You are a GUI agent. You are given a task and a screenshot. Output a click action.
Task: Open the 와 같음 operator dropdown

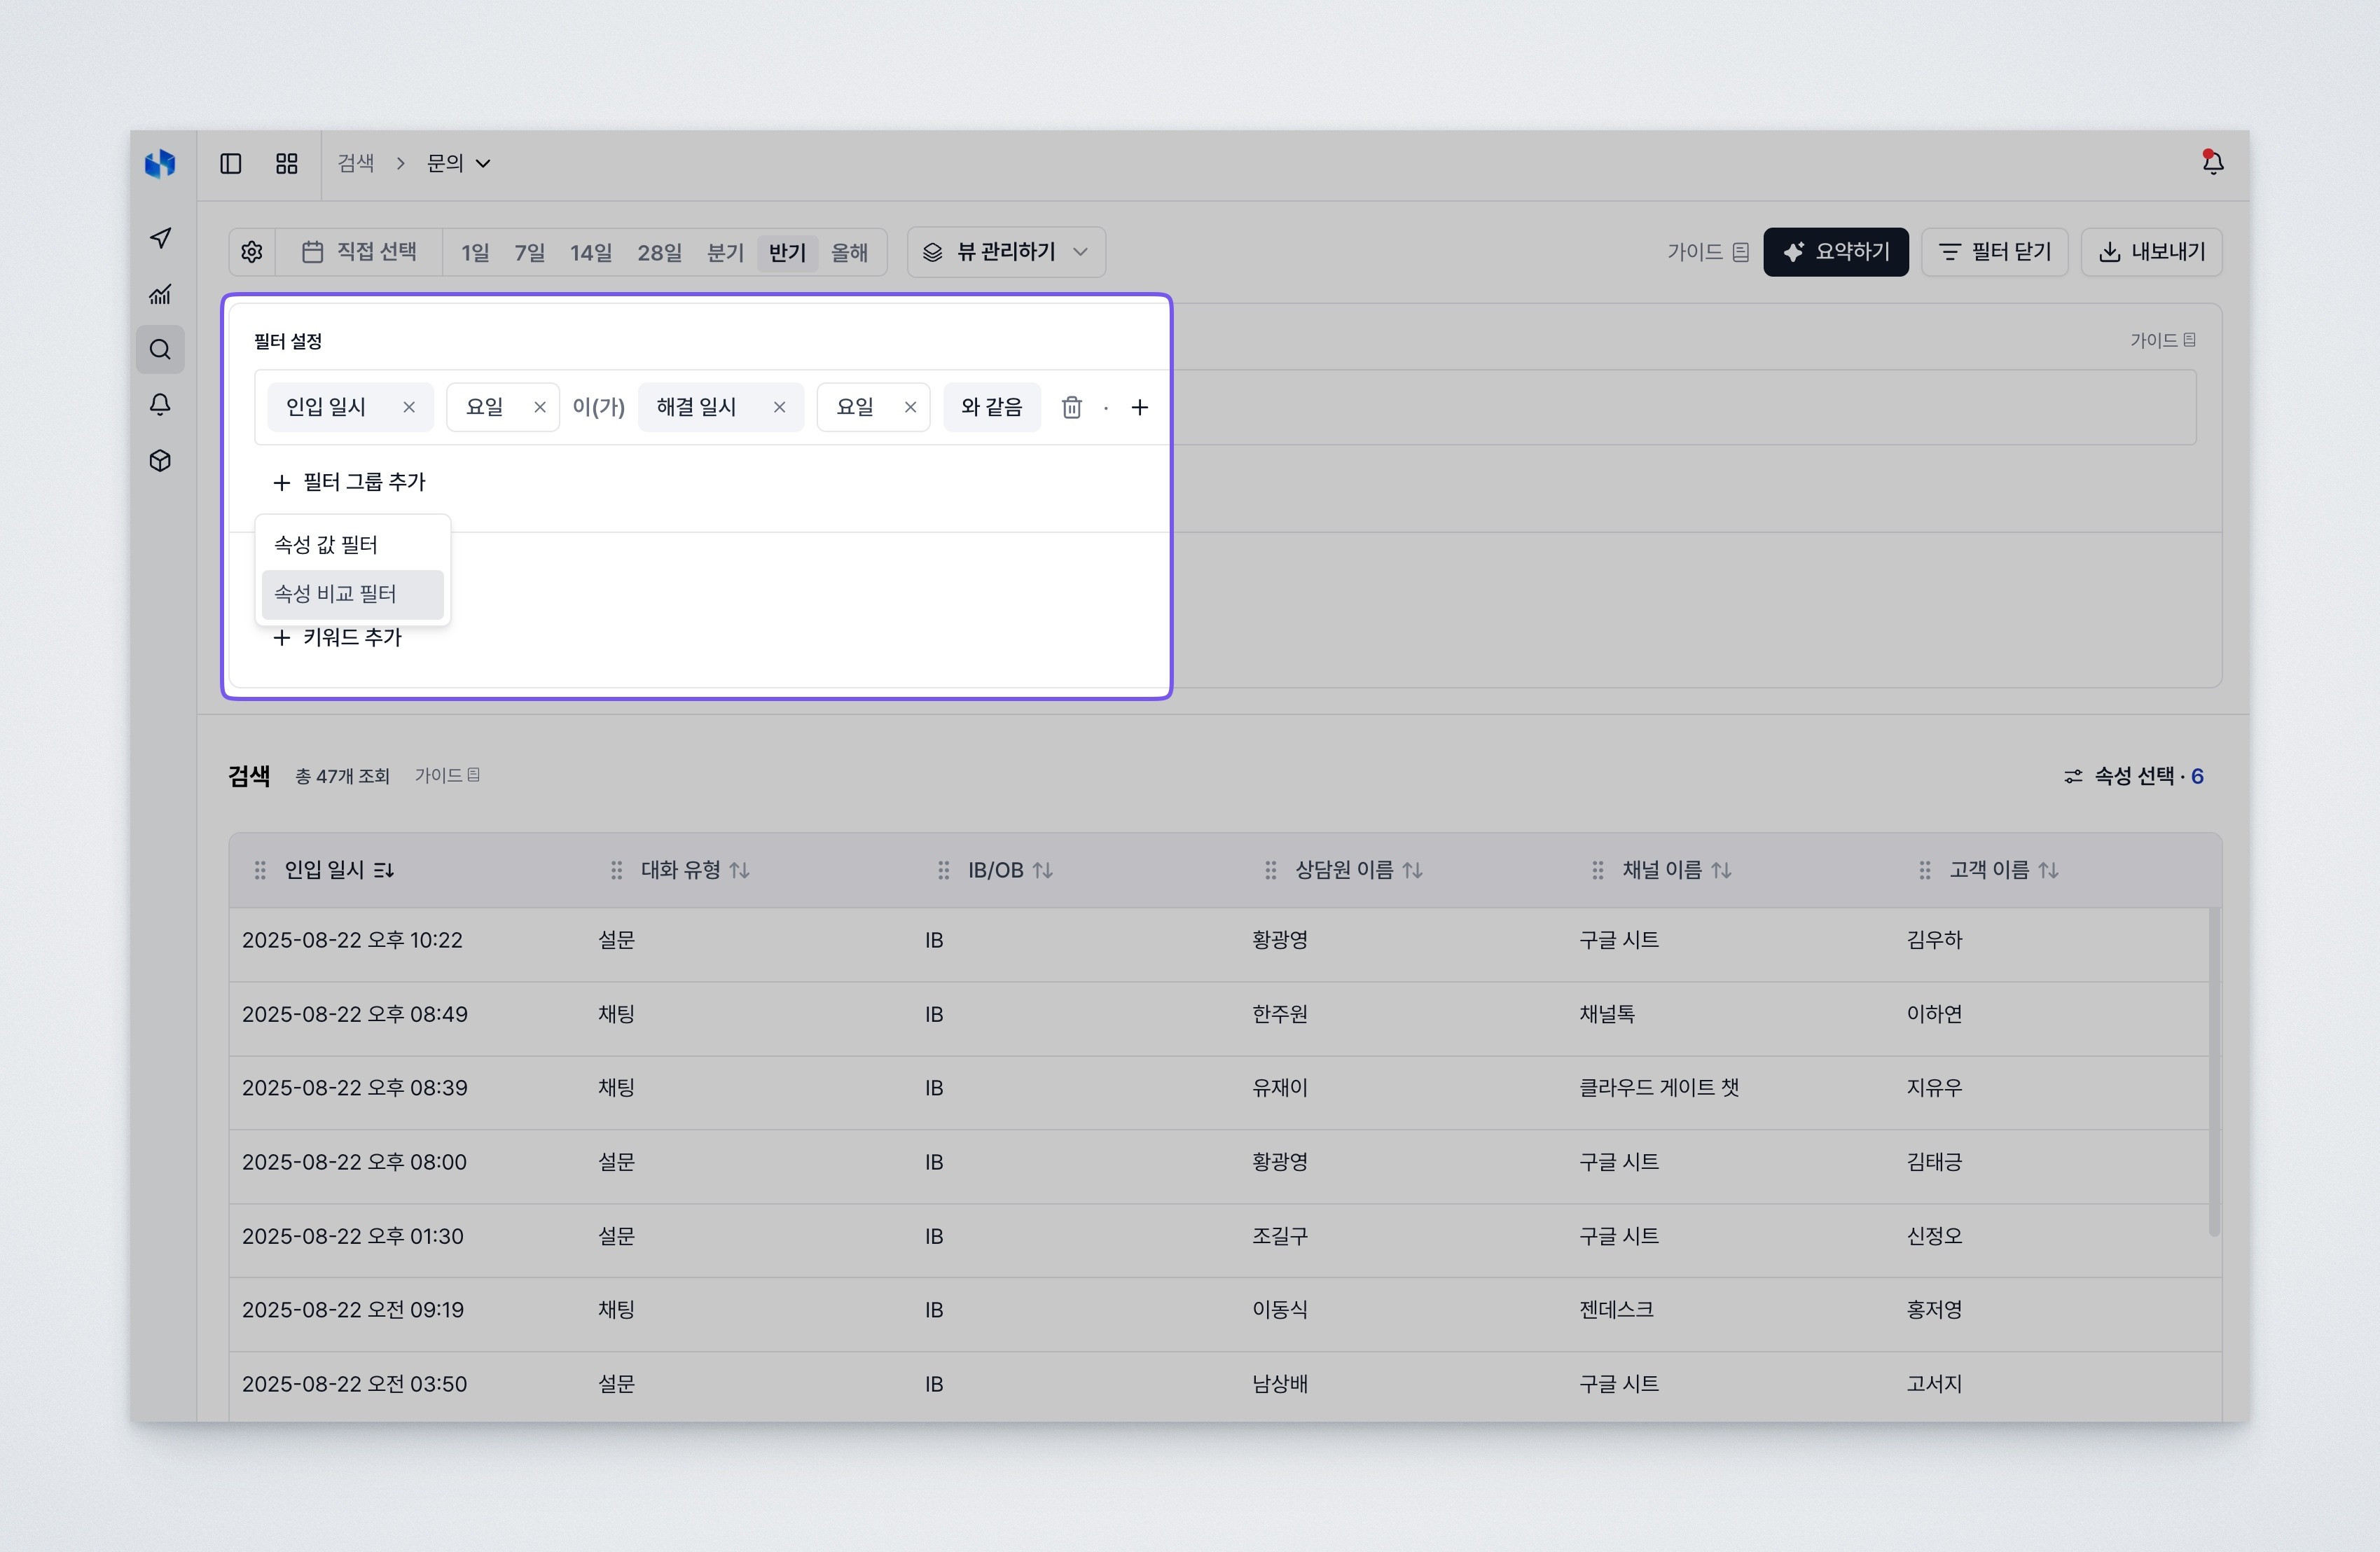click(991, 407)
